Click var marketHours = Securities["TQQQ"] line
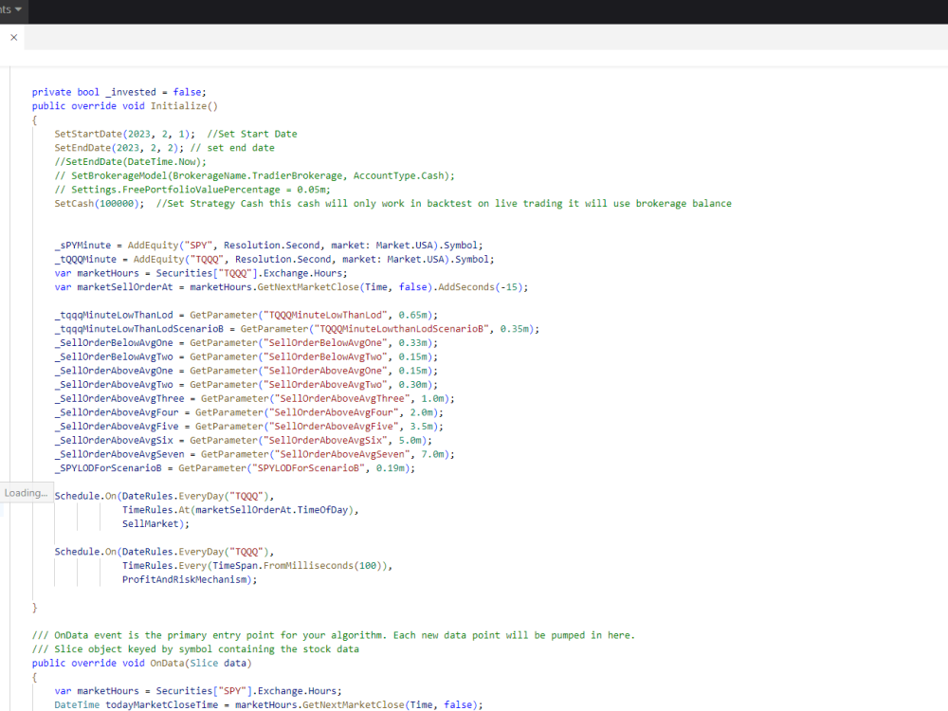Viewport: 948px width, 711px height. (x=201, y=273)
